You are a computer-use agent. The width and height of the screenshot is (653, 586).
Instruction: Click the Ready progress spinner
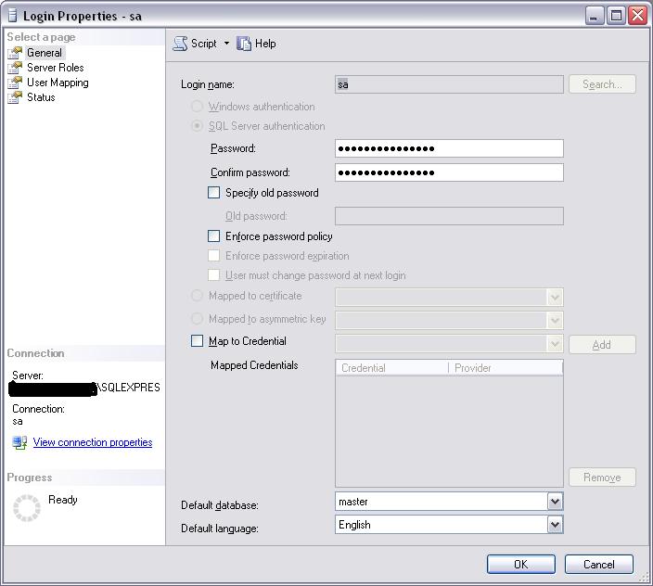click(27, 508)
